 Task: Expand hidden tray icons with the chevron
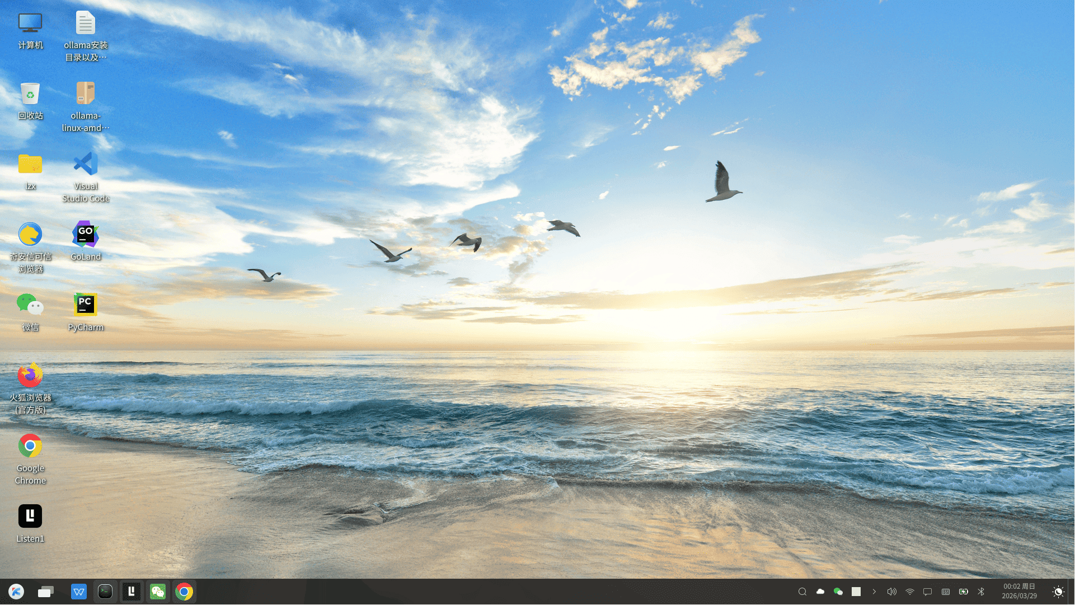(874, 592)
